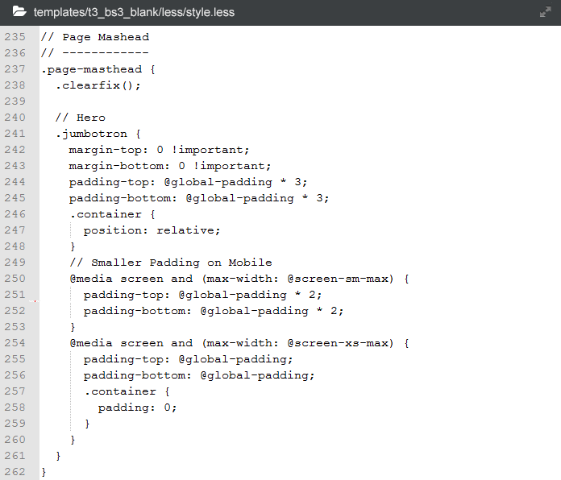Click line number 241 in gutter
This screenshot has width=561, height=480.
point(15,134)
